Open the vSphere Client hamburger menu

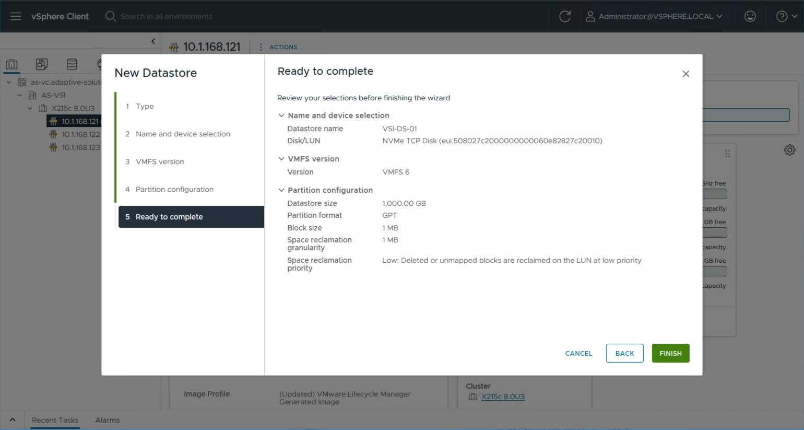click(15, 16)
